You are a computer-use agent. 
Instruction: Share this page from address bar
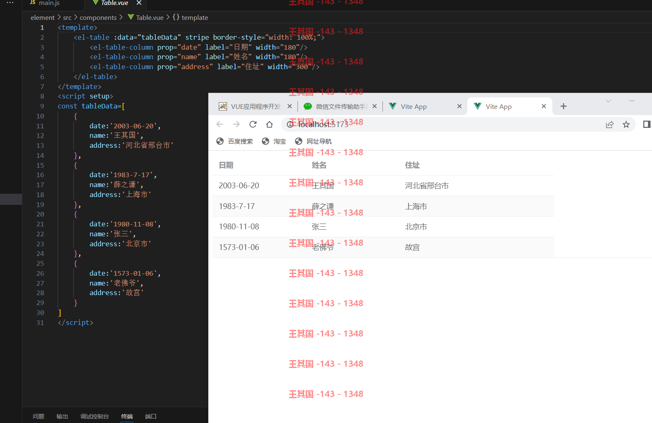(x=610, y=124)
